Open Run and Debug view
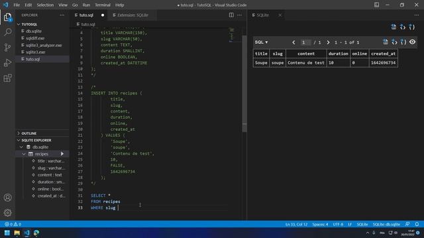The width and height of the screenshot is (424, 238). pos(7,63)
